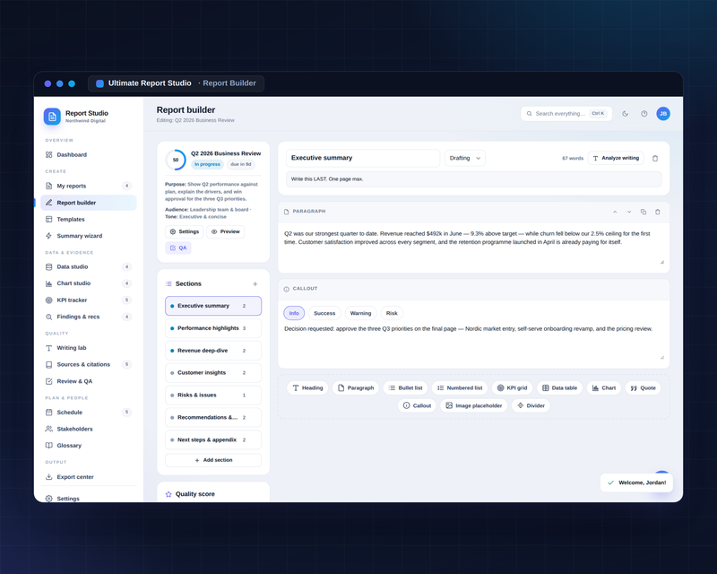The height and width of the screenshot is (574, 717).
Task: Click the circular progress ring showing 50
Action: [176, 160]
